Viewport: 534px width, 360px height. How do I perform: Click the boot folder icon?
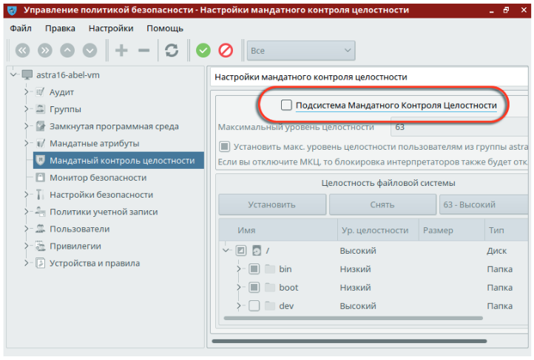270,287
